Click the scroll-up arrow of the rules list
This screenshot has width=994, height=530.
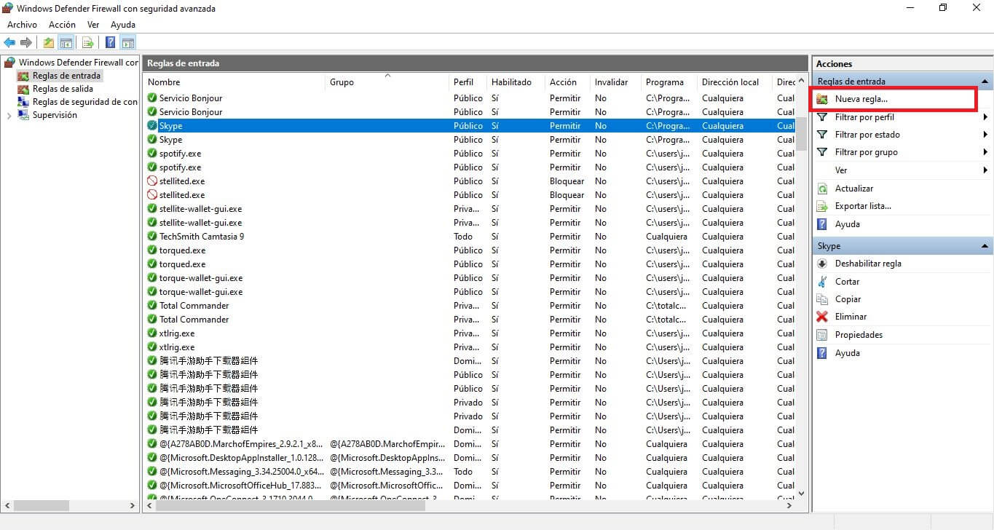802,81
